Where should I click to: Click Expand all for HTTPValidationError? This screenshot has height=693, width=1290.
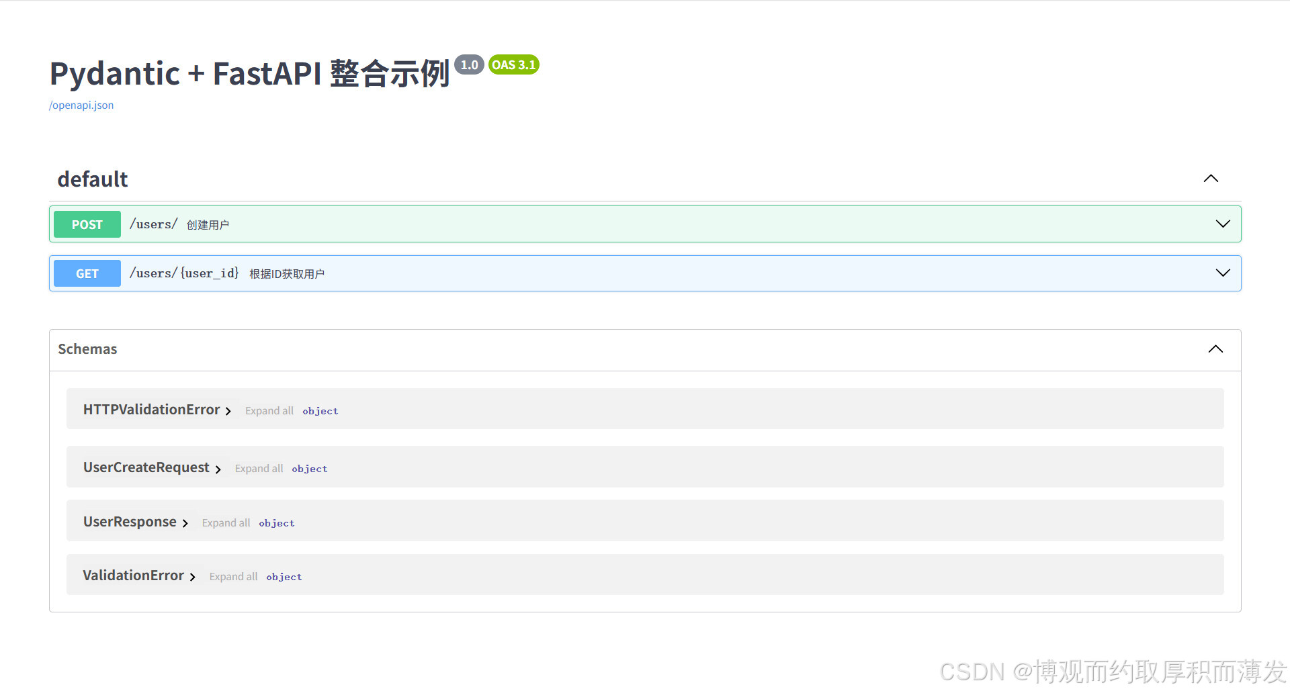click(x=269, y=411)
